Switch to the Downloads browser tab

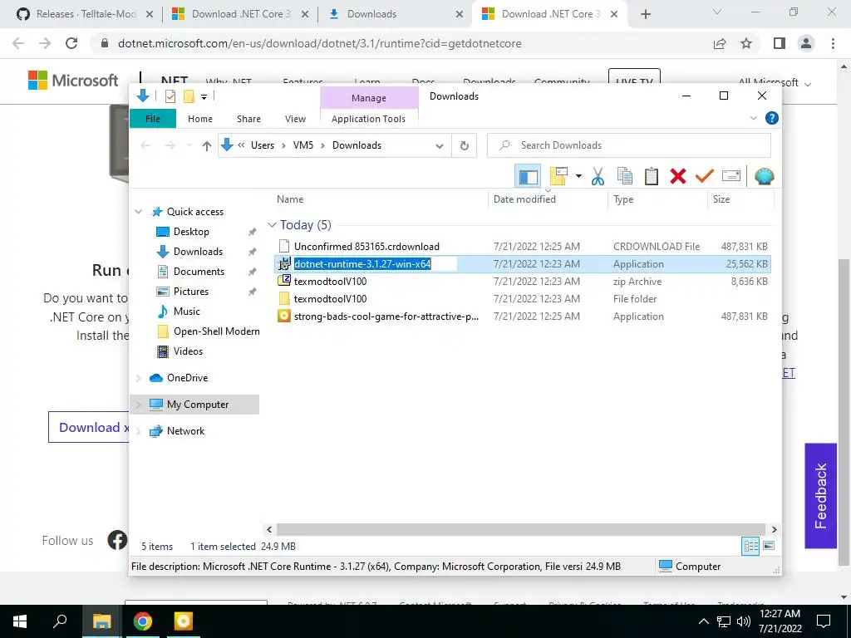click(395, 14)
